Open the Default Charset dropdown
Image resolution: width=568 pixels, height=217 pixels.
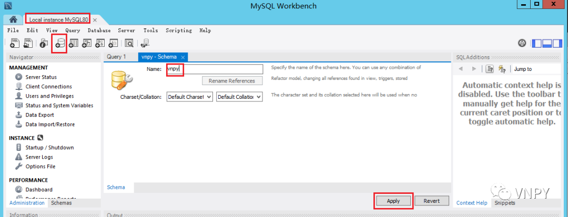click(190, 97)
